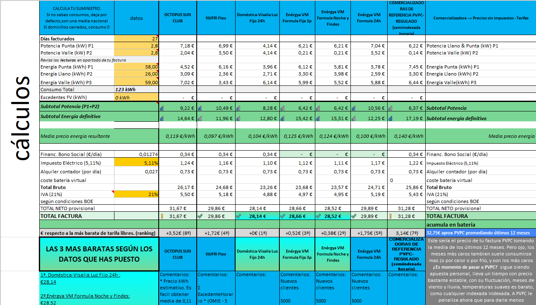Click 'Comercializadora --> Precios sin impuestos - Tarifas' header

[481, 18]
